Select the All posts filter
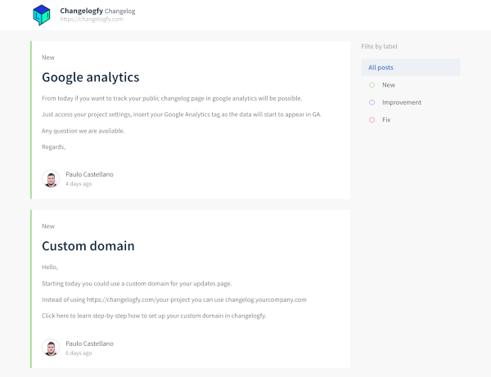 coord(411,68)
